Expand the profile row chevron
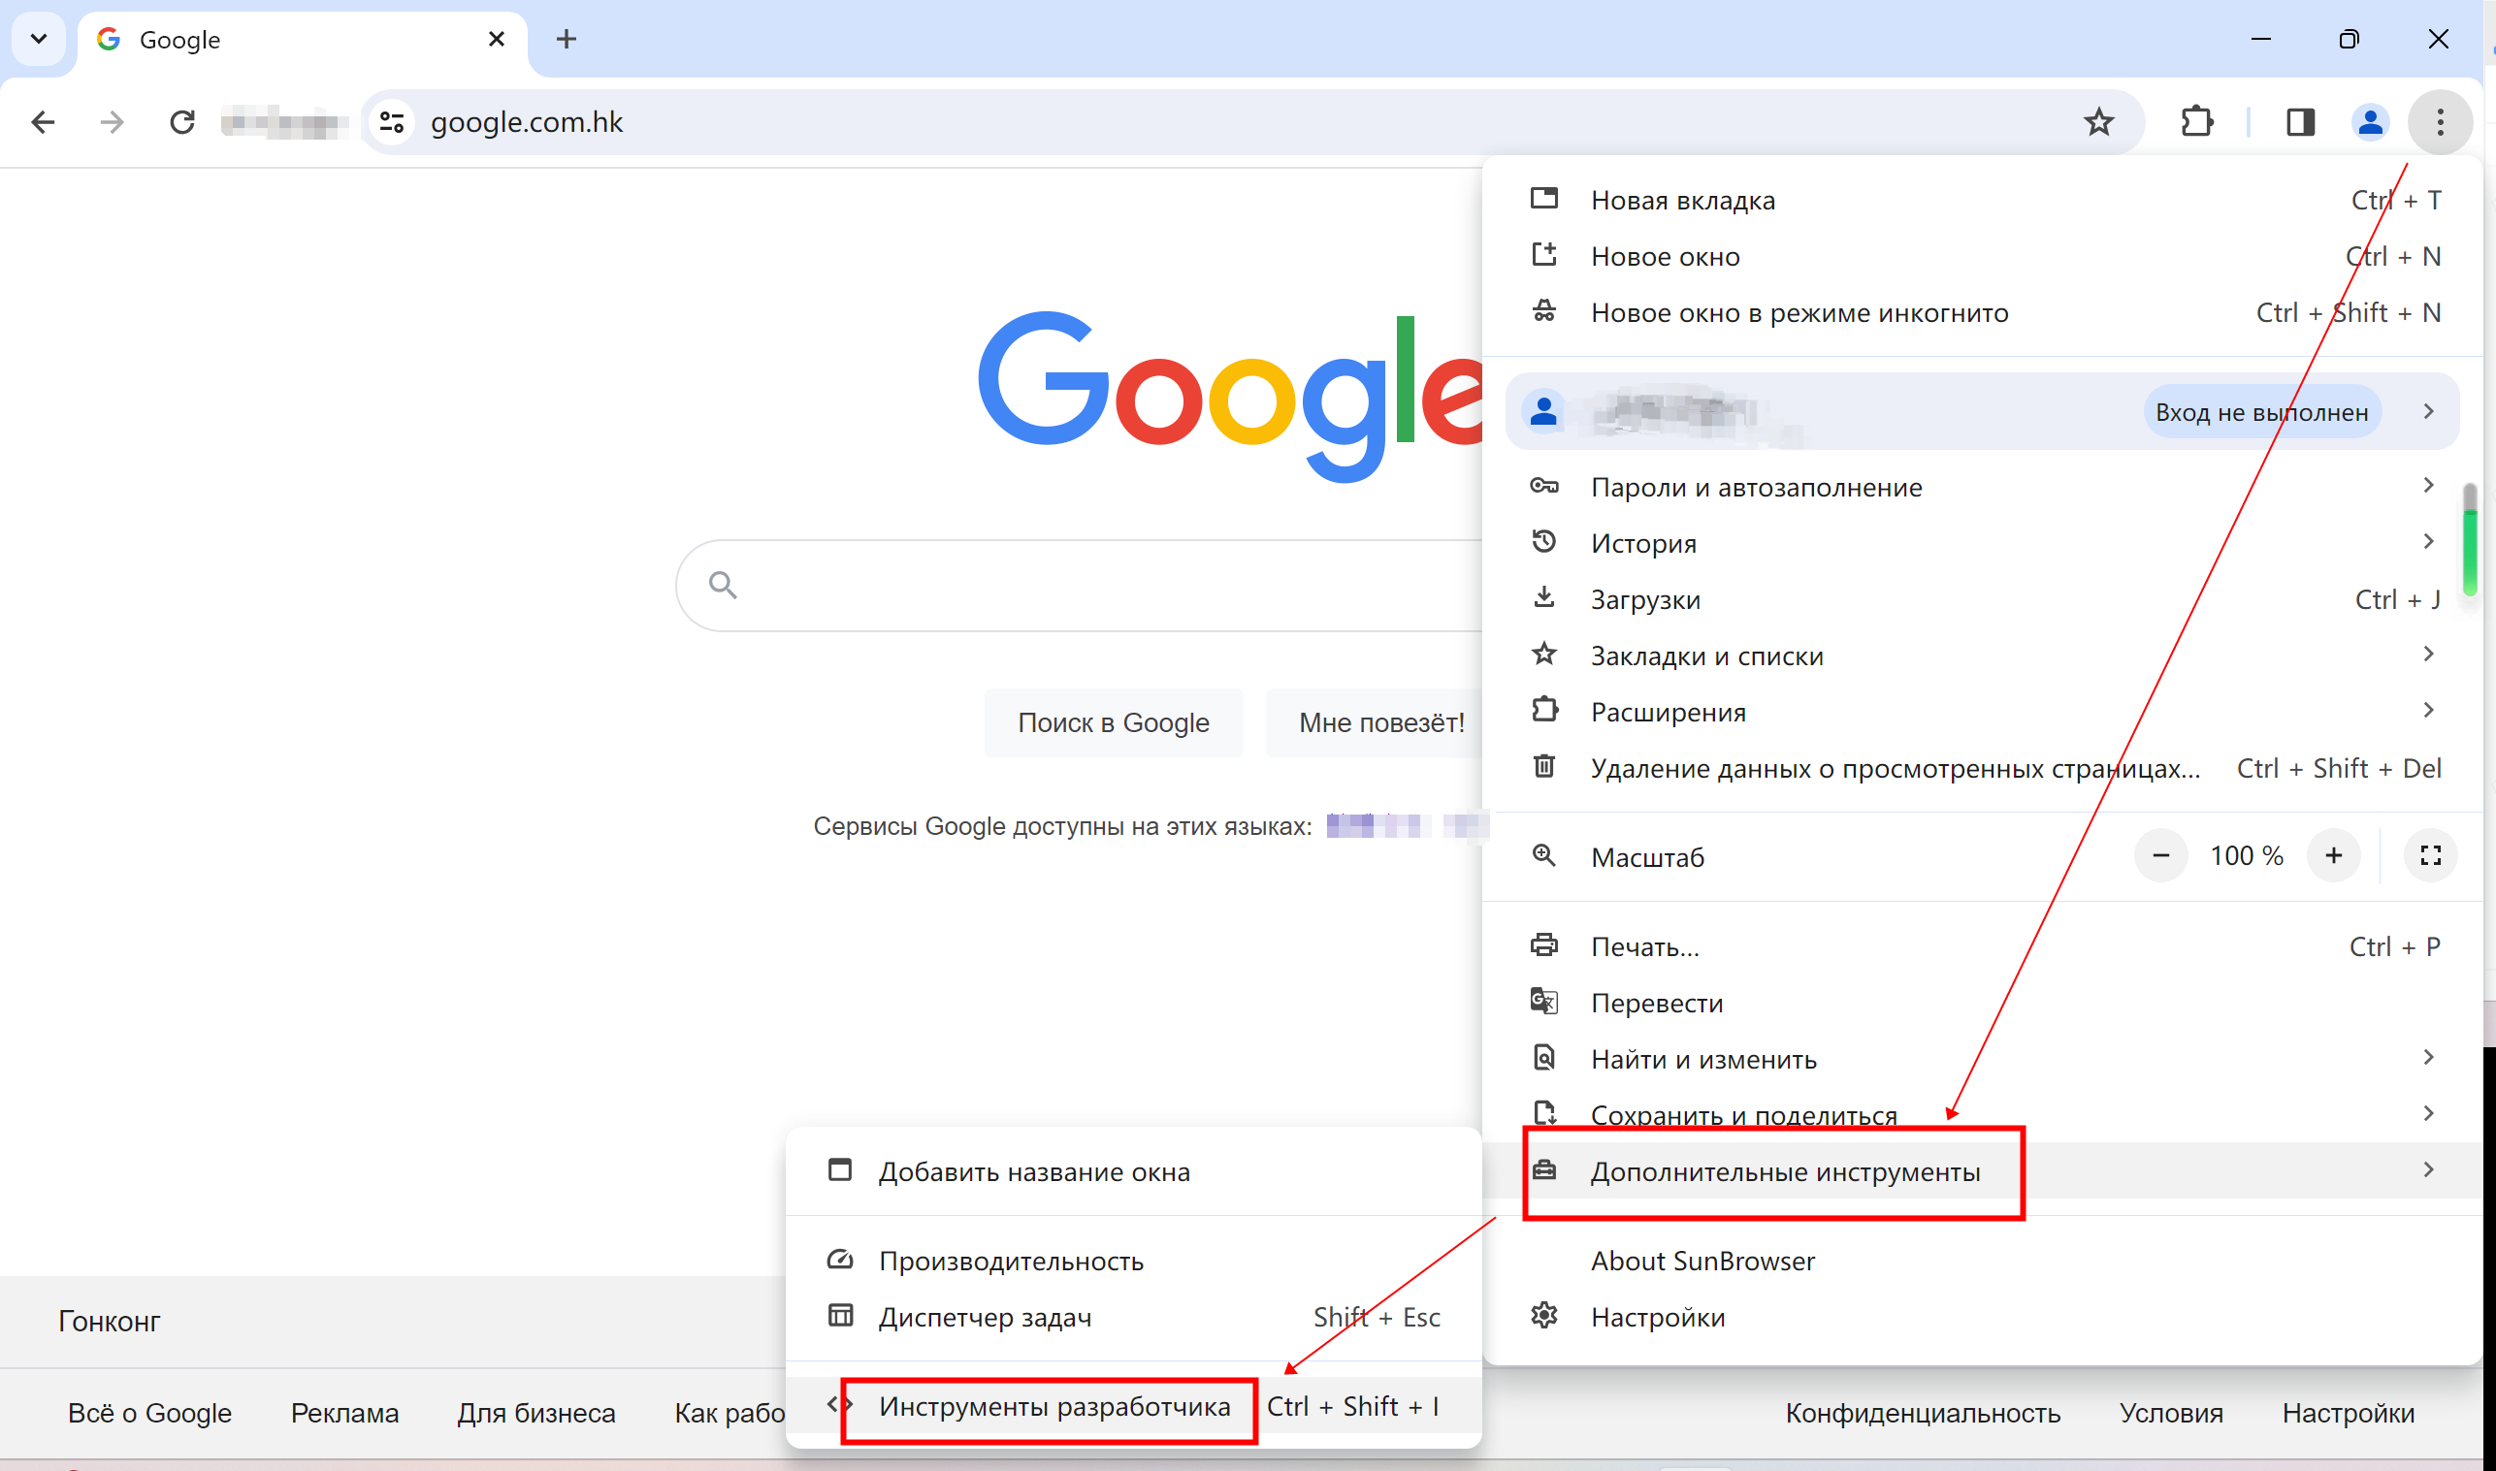 tap(2427, 411)
